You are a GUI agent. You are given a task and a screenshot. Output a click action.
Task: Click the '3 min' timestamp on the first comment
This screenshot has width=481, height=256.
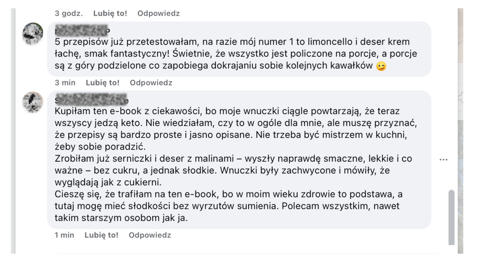pyautogui.click(x=64, y=83)
